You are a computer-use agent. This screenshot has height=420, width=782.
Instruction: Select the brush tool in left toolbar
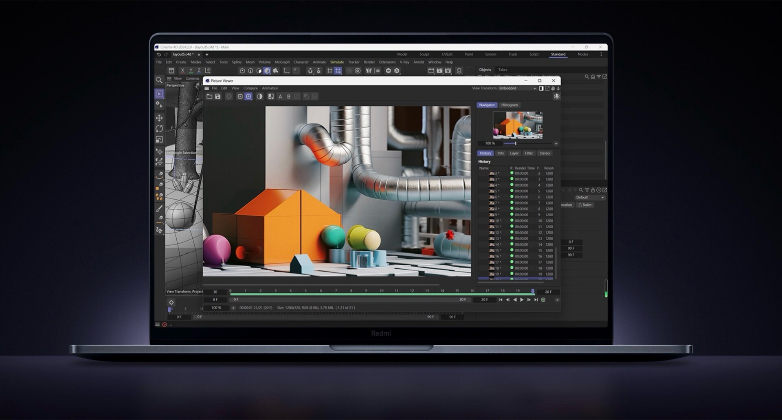(159, 209)
